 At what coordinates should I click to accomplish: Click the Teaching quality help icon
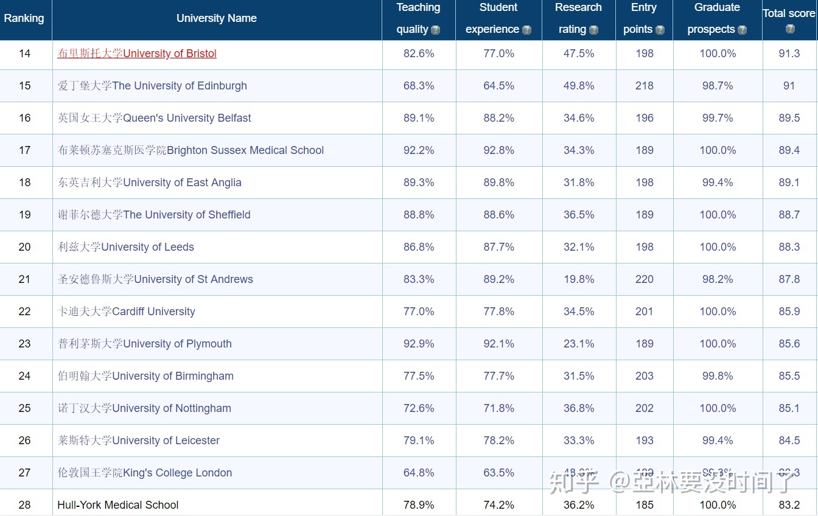point(435,30)
